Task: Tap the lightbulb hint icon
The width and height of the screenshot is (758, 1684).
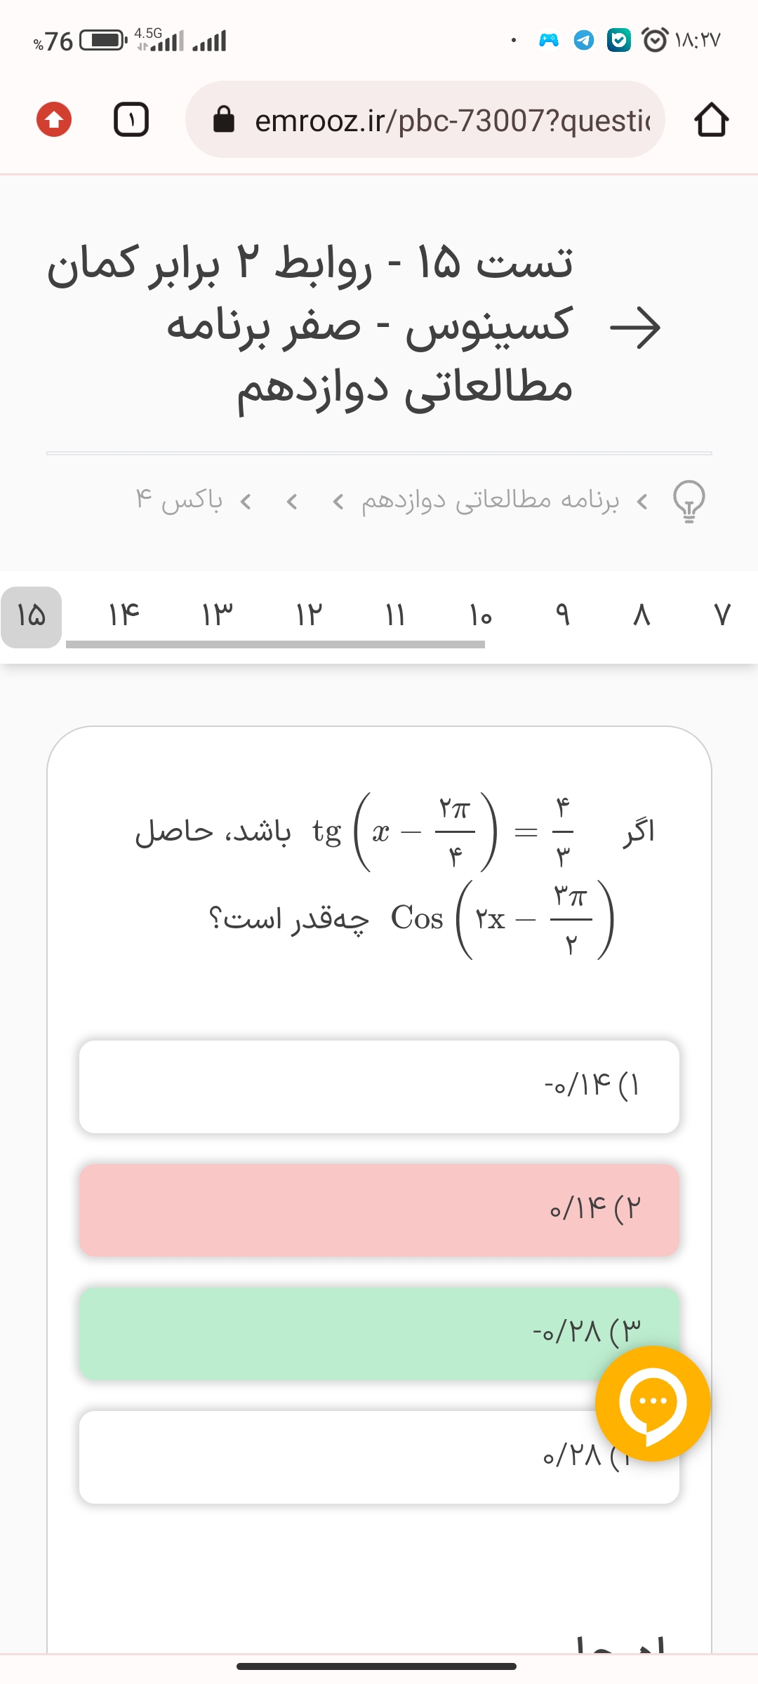Action: point(689,501)
